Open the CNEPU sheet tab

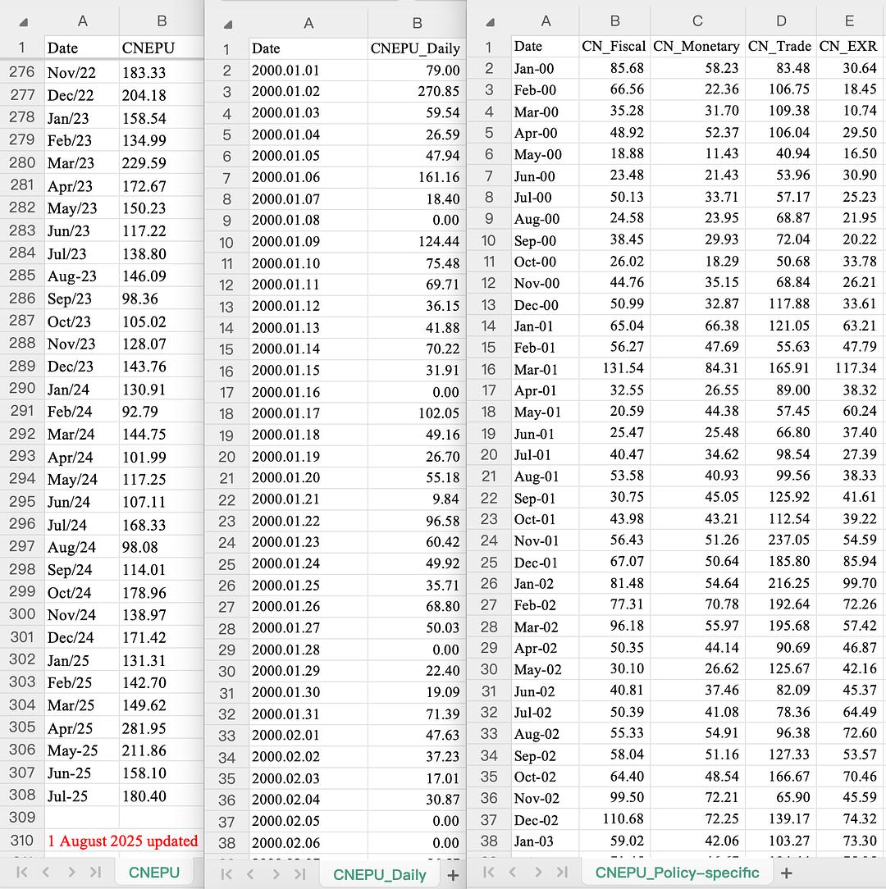pyautogui.click(x=153, y=872)
